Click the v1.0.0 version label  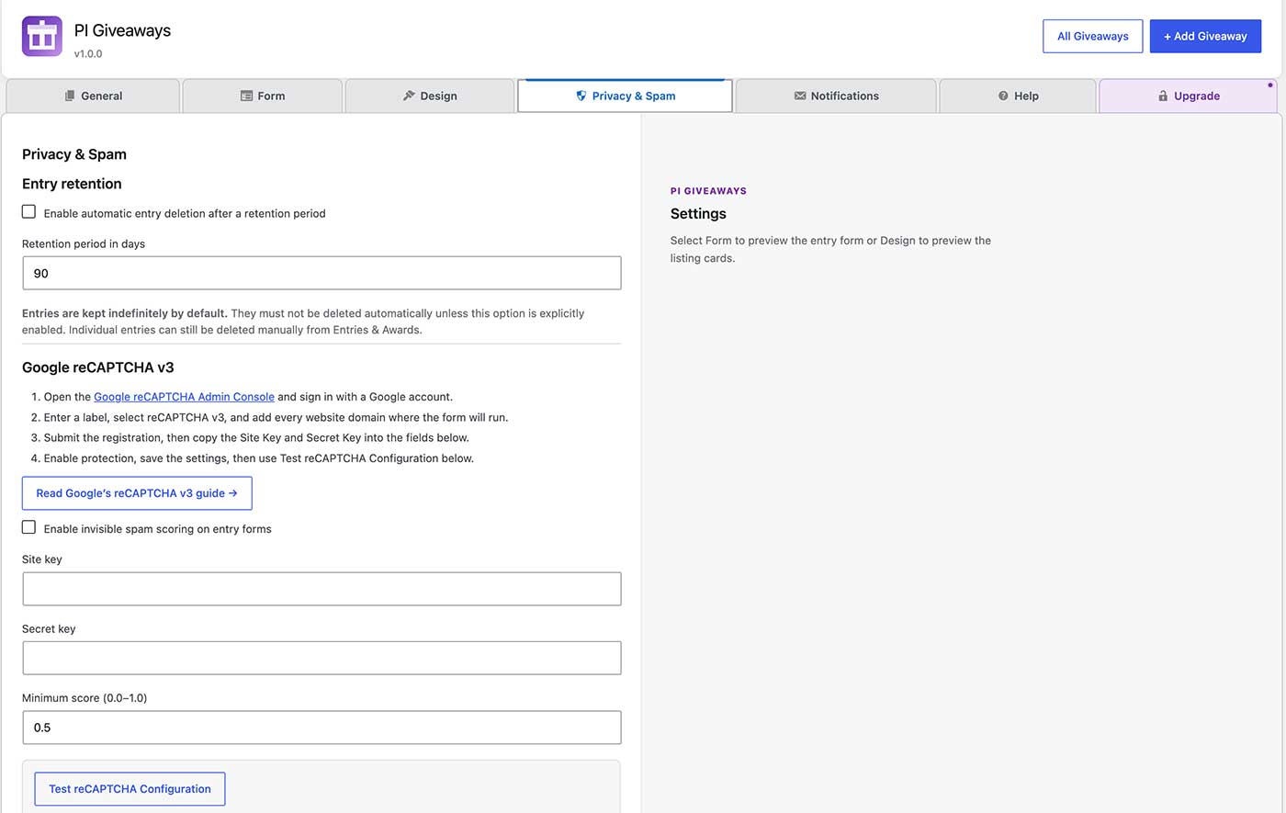pos(88,53)
